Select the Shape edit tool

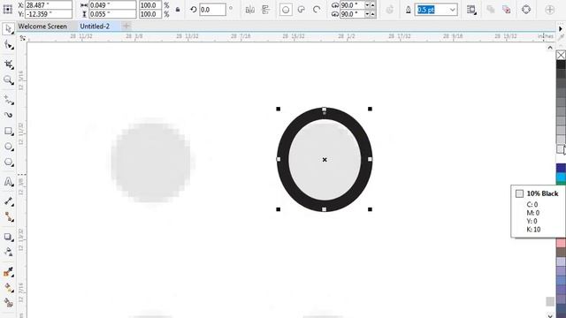coord(8,45)
